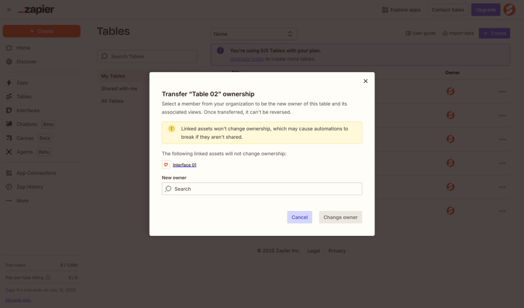Viewport: 524px width, 308px height.
Task: Click the Owner column header
Action: pos(453,73)
